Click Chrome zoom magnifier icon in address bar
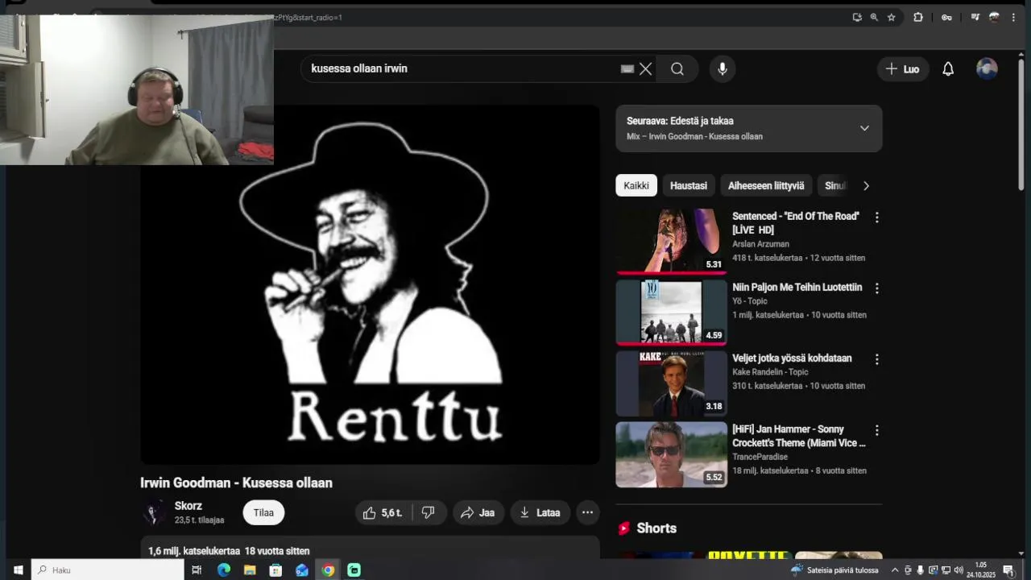This screenshot has width=1031, height=580. (x=874, y=17)
